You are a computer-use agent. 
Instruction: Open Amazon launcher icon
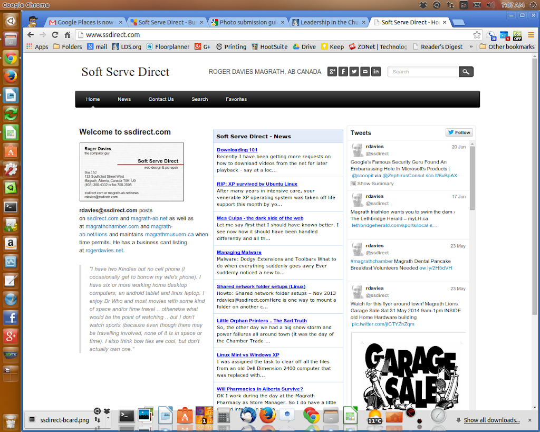click(11, 244)
